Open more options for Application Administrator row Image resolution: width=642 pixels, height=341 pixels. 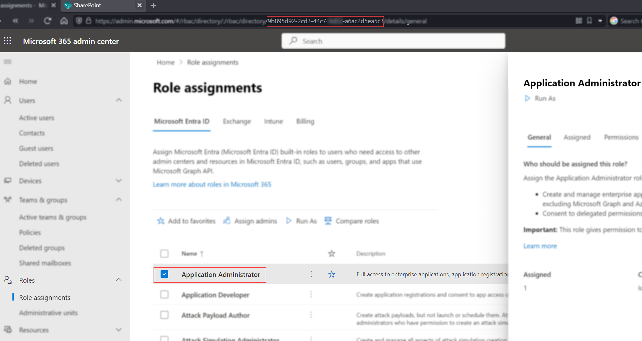pyautogui.click(x=311, y=274)
